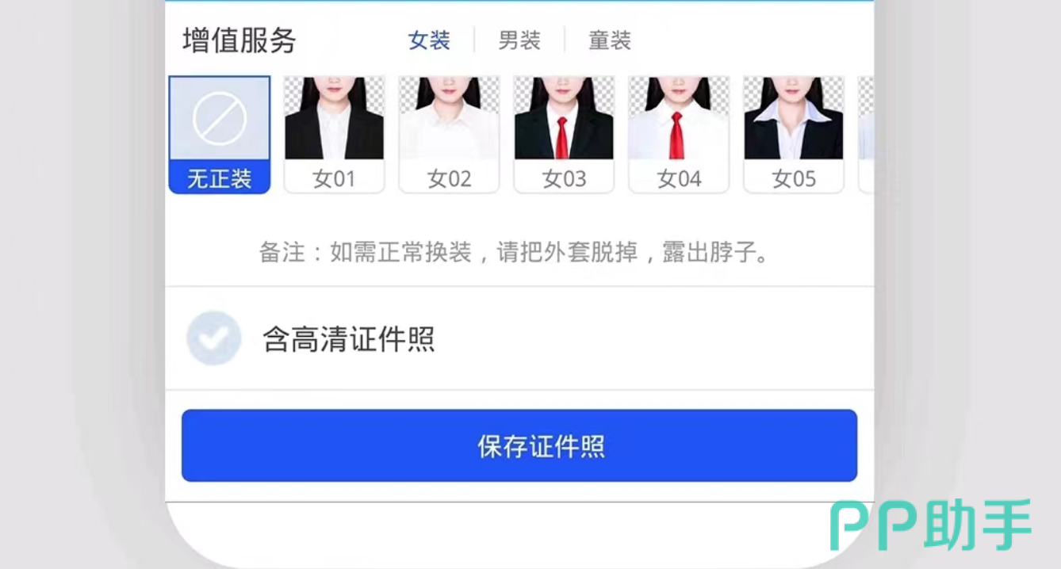This screenshot has height=569, width=1061.
Task: Switch to the 女装 tab
Action: (429, 40)
